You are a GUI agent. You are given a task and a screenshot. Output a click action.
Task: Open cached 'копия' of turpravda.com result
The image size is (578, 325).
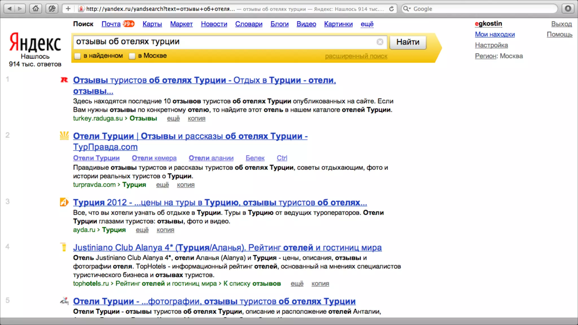coord(185,185)
